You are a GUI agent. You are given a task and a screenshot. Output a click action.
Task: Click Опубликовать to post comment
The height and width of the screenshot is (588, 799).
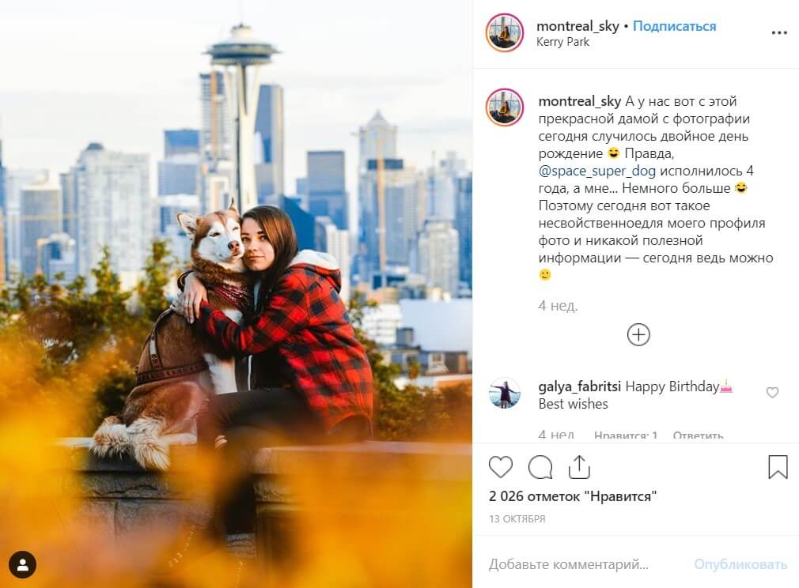[x=740, y=564]
